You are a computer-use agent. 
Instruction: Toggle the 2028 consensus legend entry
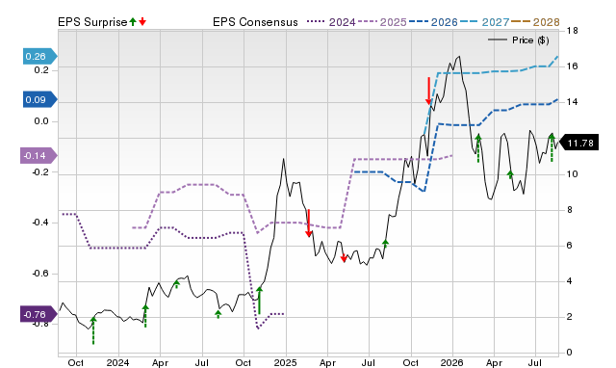pos(535,22)
